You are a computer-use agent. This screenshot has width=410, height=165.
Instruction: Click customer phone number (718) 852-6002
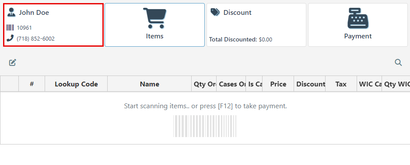(x=35, y=38)
